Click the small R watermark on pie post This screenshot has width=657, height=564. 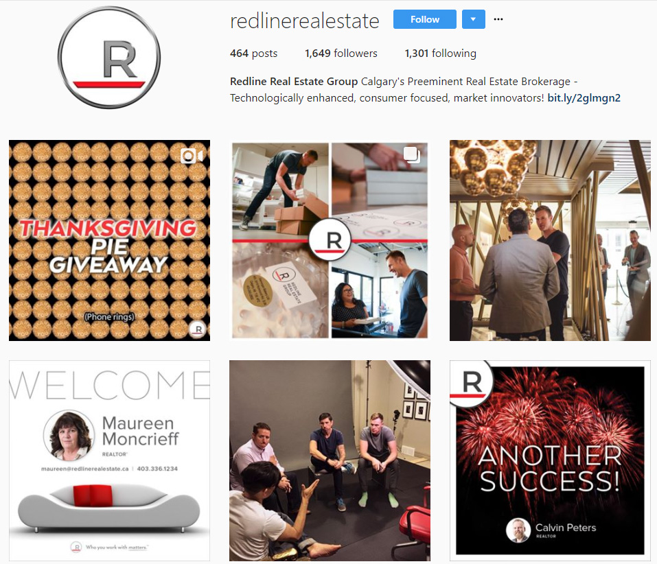coord(196,329)
